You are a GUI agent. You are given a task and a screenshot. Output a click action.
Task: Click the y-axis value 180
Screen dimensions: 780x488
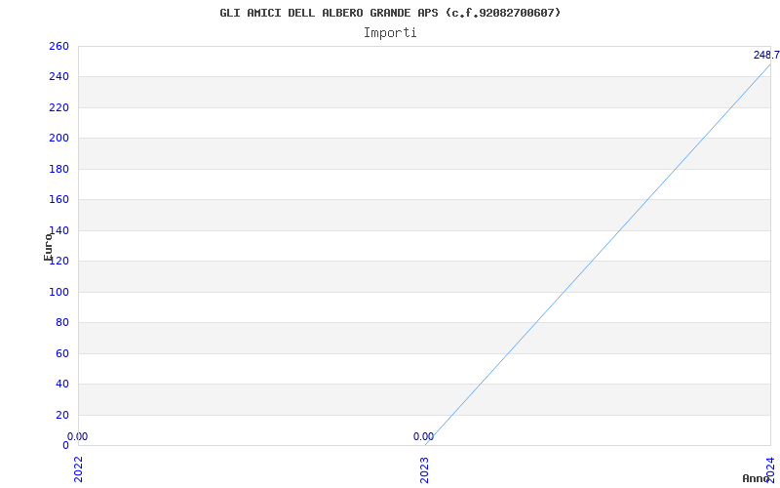(58, 169)
